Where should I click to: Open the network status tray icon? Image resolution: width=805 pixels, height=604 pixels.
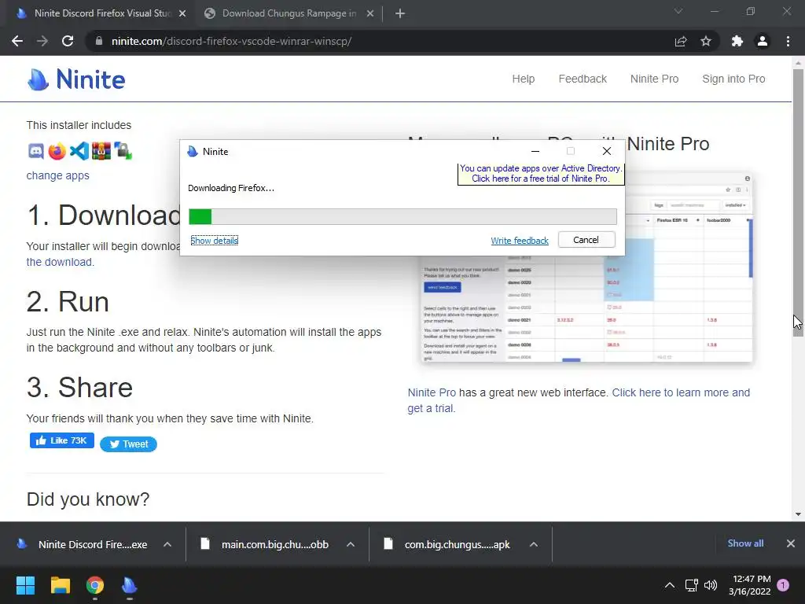click(692, 585)
